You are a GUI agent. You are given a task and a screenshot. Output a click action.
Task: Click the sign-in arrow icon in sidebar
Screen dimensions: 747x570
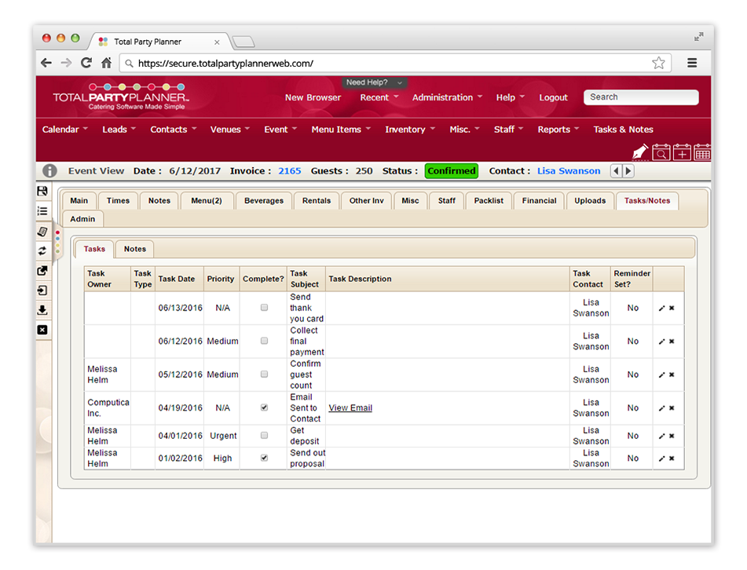click(x=42, y=290)
